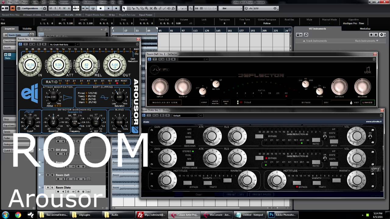
Task: Click the Arousor OUT knob
Action: pyautogui.click(x=115, y=65)
